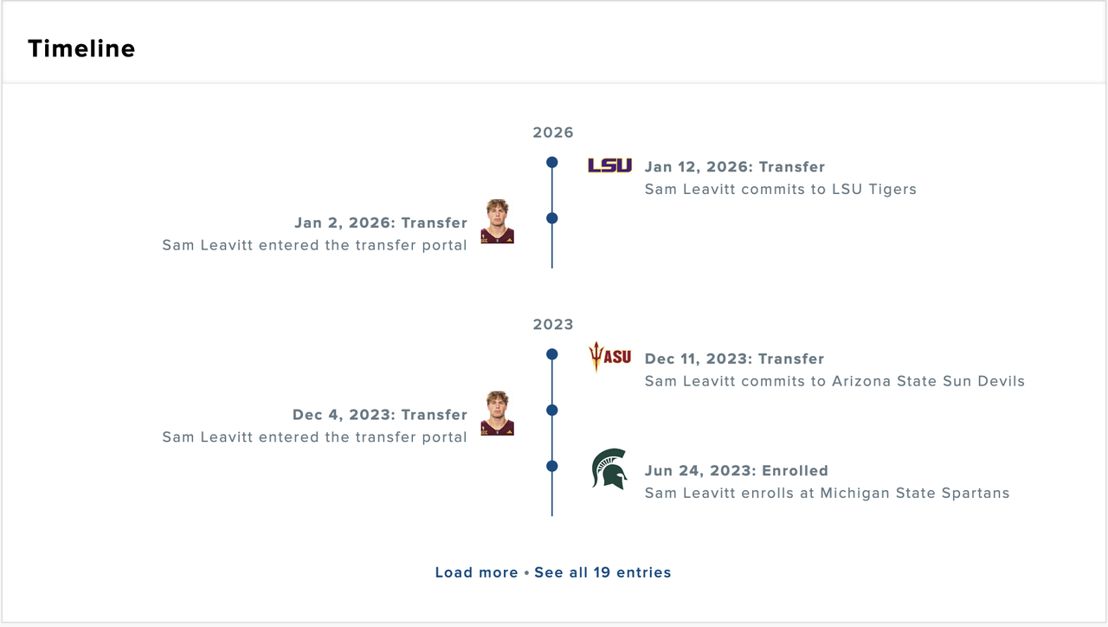This screenshot has height=627, width=1108.
Task: Click the 2026 year heading
Action: point(553,133)
